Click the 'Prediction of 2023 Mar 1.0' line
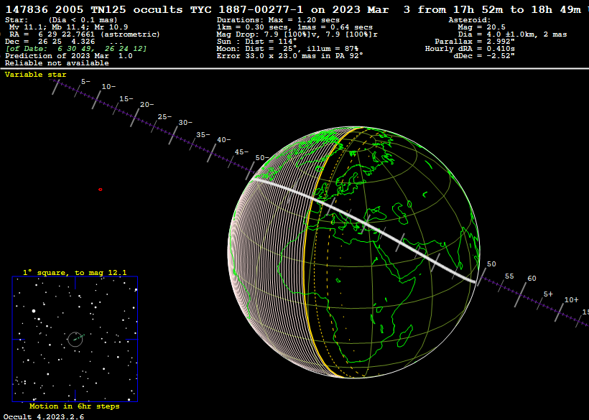This screenshot has height=420, width=589. (x=69, y=56)
